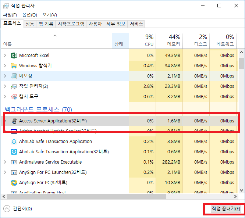Switch to the 시작프로그램 tab
Viewport: 245px width, 218px height.
[71, 24]
